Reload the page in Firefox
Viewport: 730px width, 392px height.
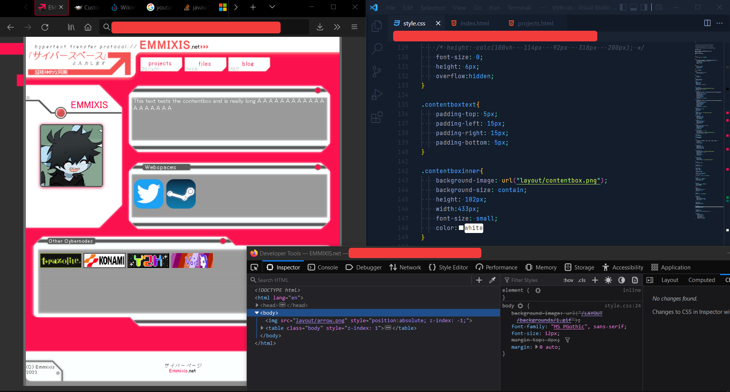tap(45, 27)
